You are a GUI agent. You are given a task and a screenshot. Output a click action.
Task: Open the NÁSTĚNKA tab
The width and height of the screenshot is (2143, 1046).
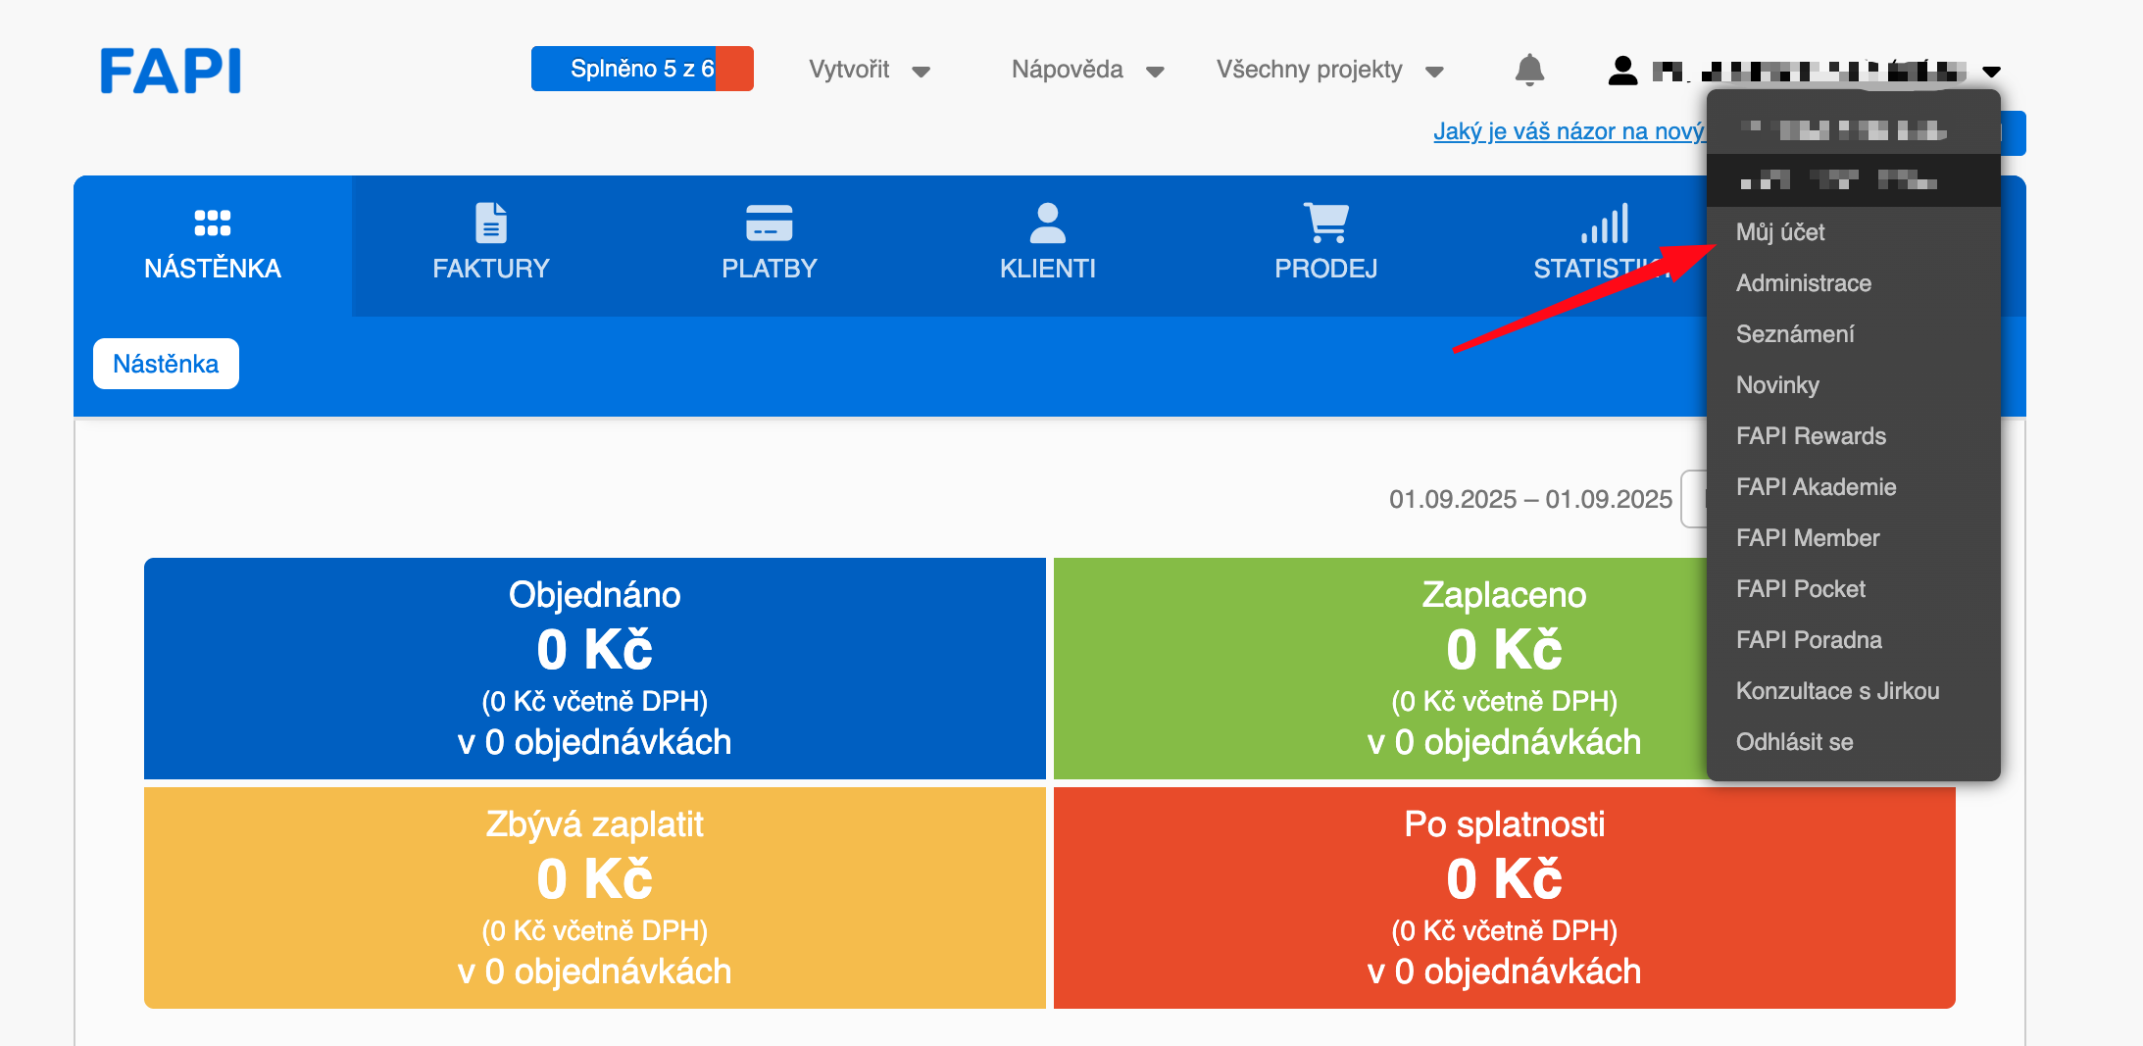click(x=213, y=246)
